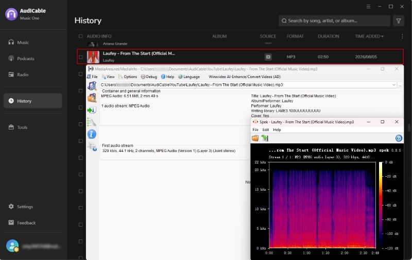Click the AudiCable logo icon

[x=11, y=14]
